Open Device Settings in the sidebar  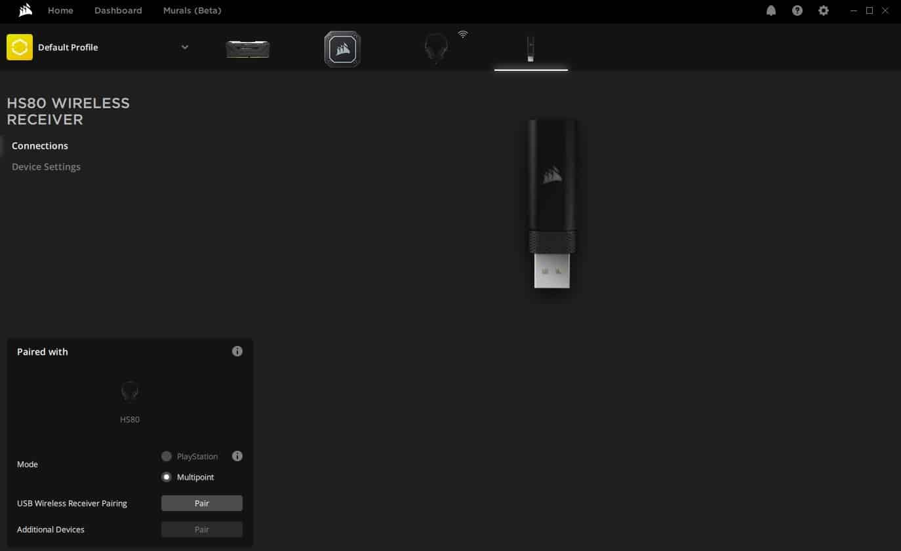46,166
